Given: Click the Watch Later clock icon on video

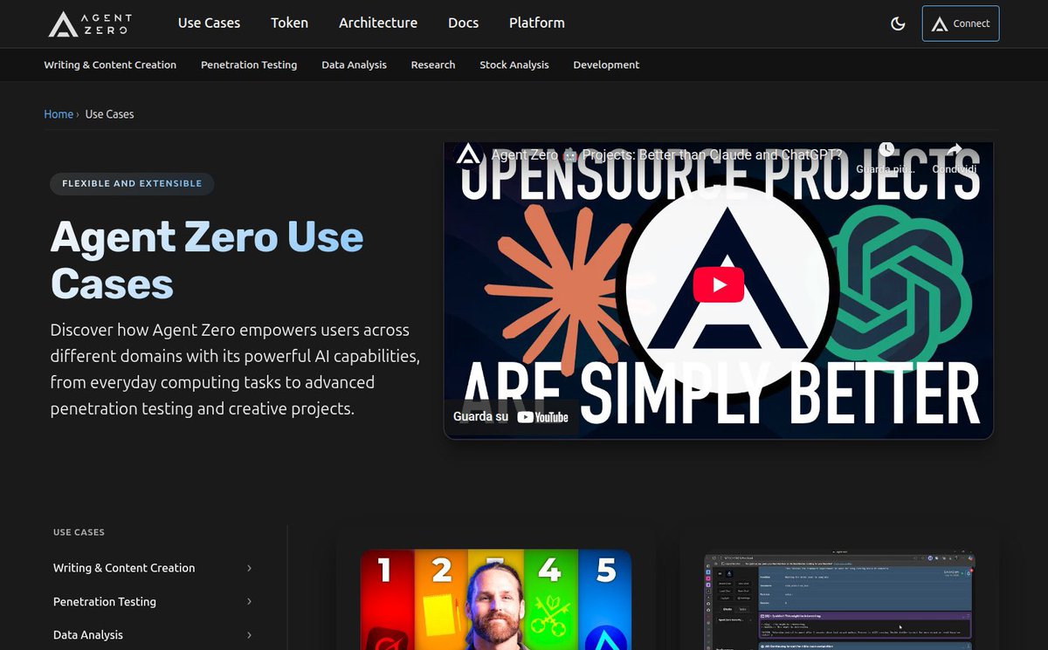Looking at the screenshot, I should point(886,149).
